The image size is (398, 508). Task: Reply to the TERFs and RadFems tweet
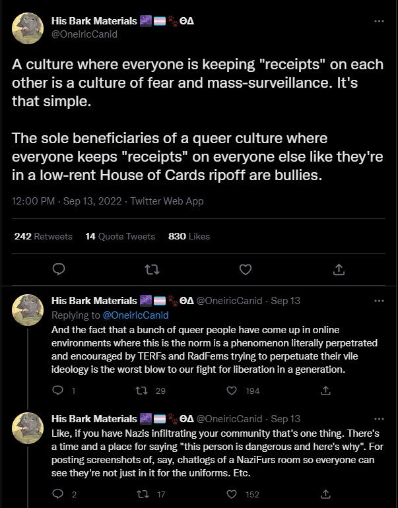[58, 391]
